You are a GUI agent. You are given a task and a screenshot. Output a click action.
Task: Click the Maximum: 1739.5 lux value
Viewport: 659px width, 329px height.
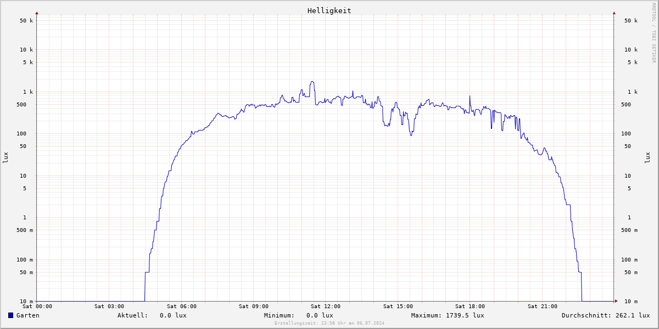[448, 315]
